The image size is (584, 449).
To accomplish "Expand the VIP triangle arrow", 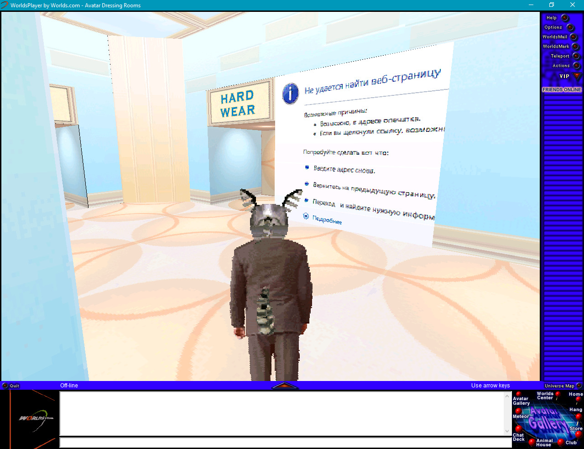I will click(x=577, y=76).
